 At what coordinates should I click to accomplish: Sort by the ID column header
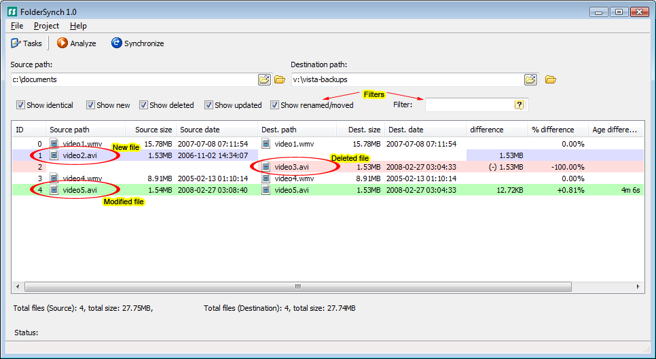[29, 130]
